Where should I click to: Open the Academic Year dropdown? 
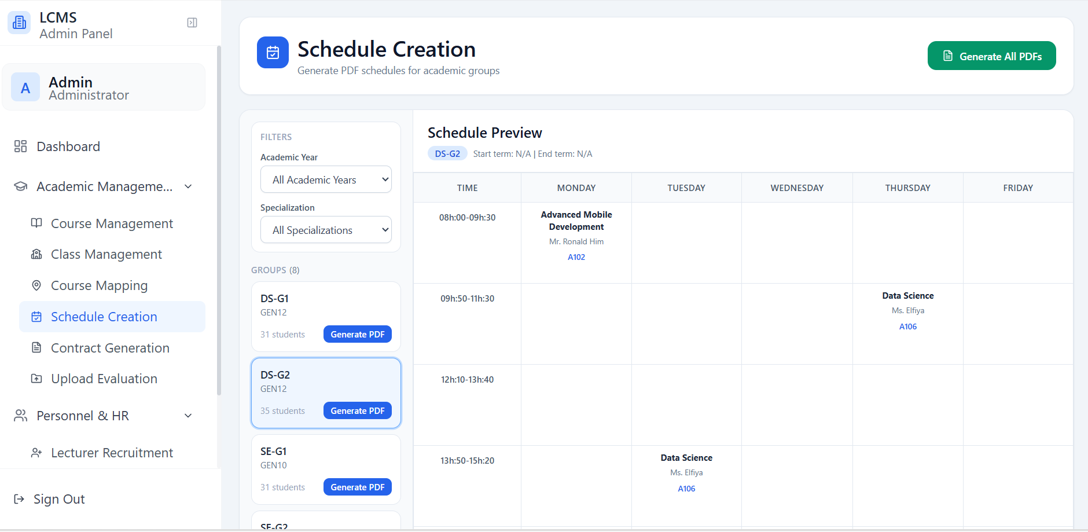(x=326, y=179)
